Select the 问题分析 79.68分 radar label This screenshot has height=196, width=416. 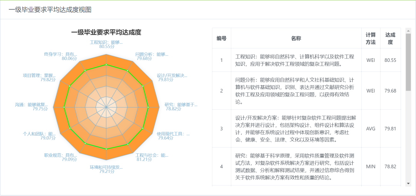tap(152, 56)
